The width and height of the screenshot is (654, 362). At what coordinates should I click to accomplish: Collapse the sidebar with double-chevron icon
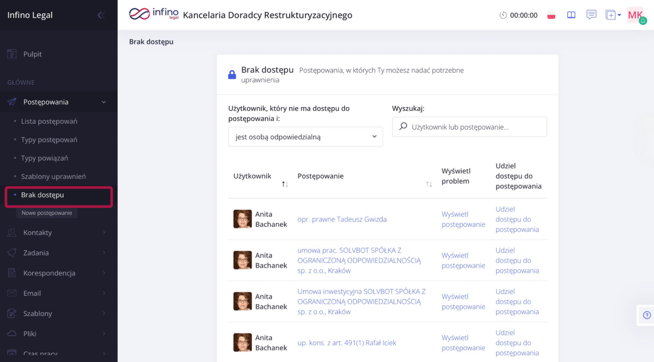(x=101, y=15)
